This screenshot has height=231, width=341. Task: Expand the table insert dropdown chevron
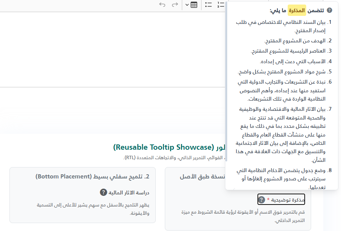[187, 5]
